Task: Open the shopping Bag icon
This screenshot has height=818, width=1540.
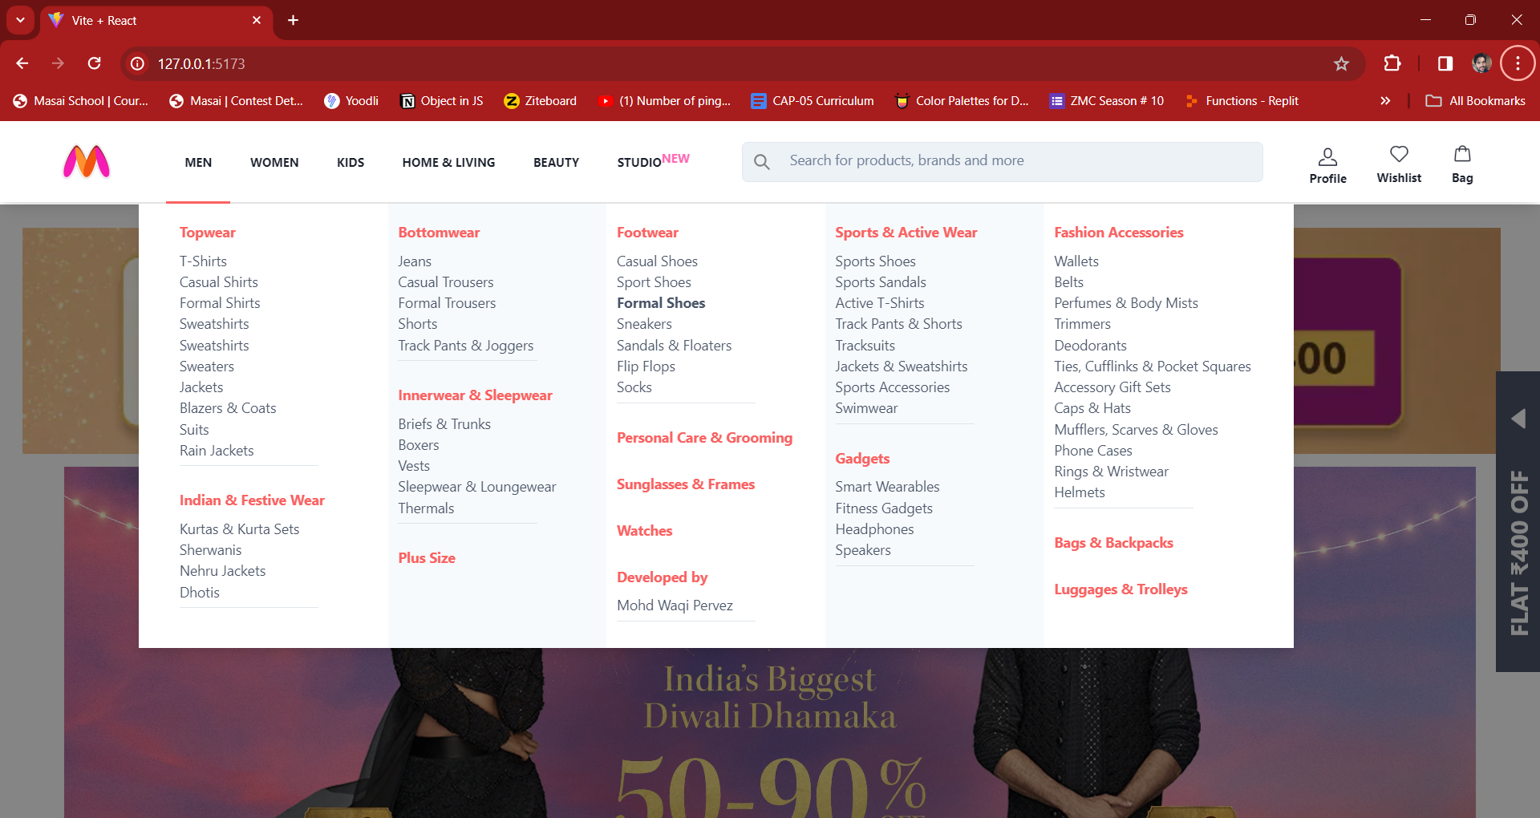Action: 1462,164
